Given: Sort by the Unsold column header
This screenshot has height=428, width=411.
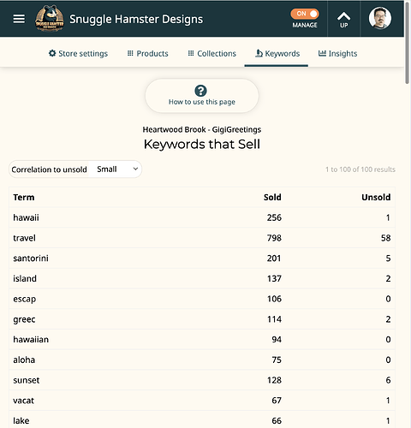Looking at the screenshot, I should pyautogui.click(x=376, y=197).
